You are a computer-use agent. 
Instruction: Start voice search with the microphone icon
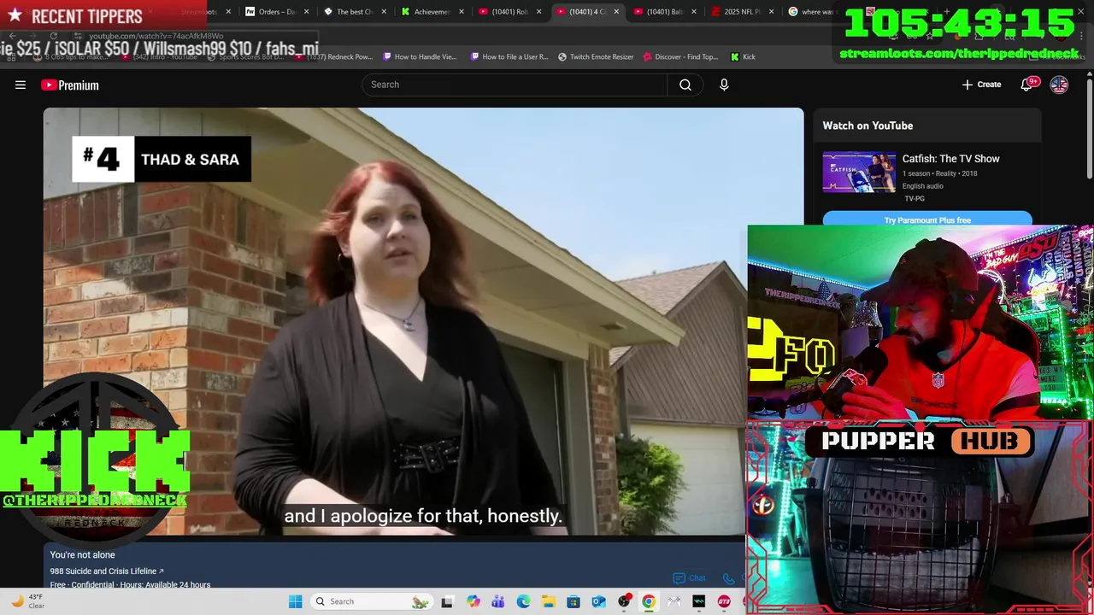(x=724, y=85)
